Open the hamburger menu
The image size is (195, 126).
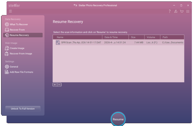tap(10, 11)
